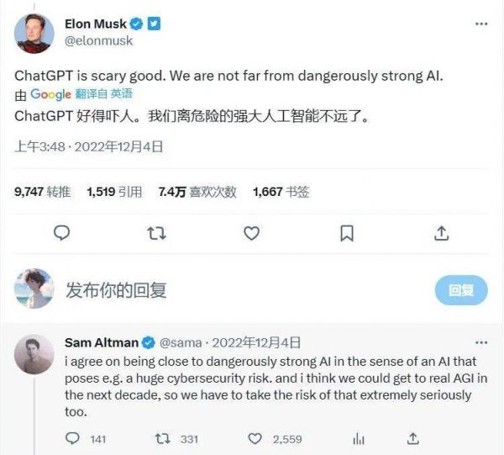Image resolution: width=504 pixels, height=455 pixels.
Task: Open more options on Sam Altman's reply
Action: click(x=481, y=342)
